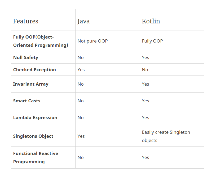212x180 pixels.
Task: Click the "Functional Reactive Programming" feature cell
Action: [36, 157]
